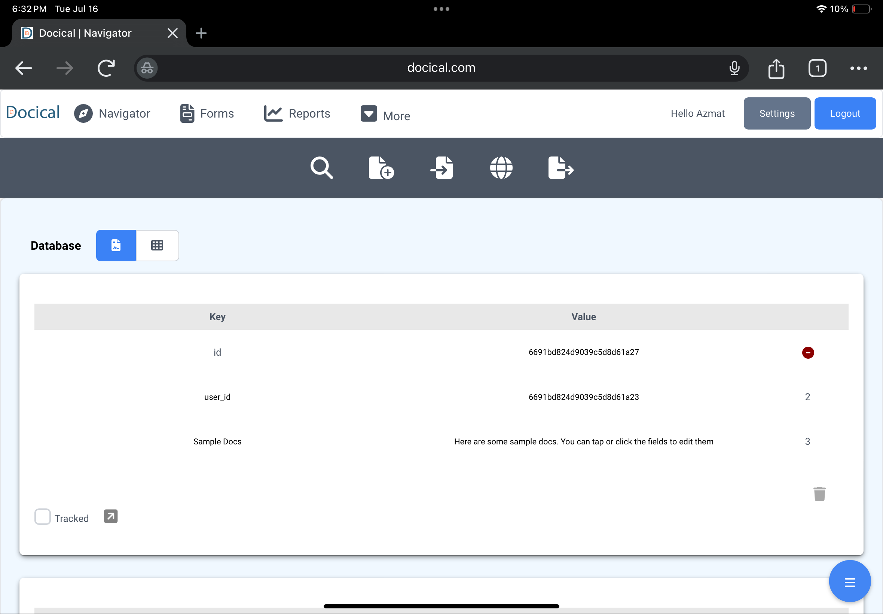Open the blue floating hamburger menu button
The image size is (883, 614).
click(x=850, y=581)
